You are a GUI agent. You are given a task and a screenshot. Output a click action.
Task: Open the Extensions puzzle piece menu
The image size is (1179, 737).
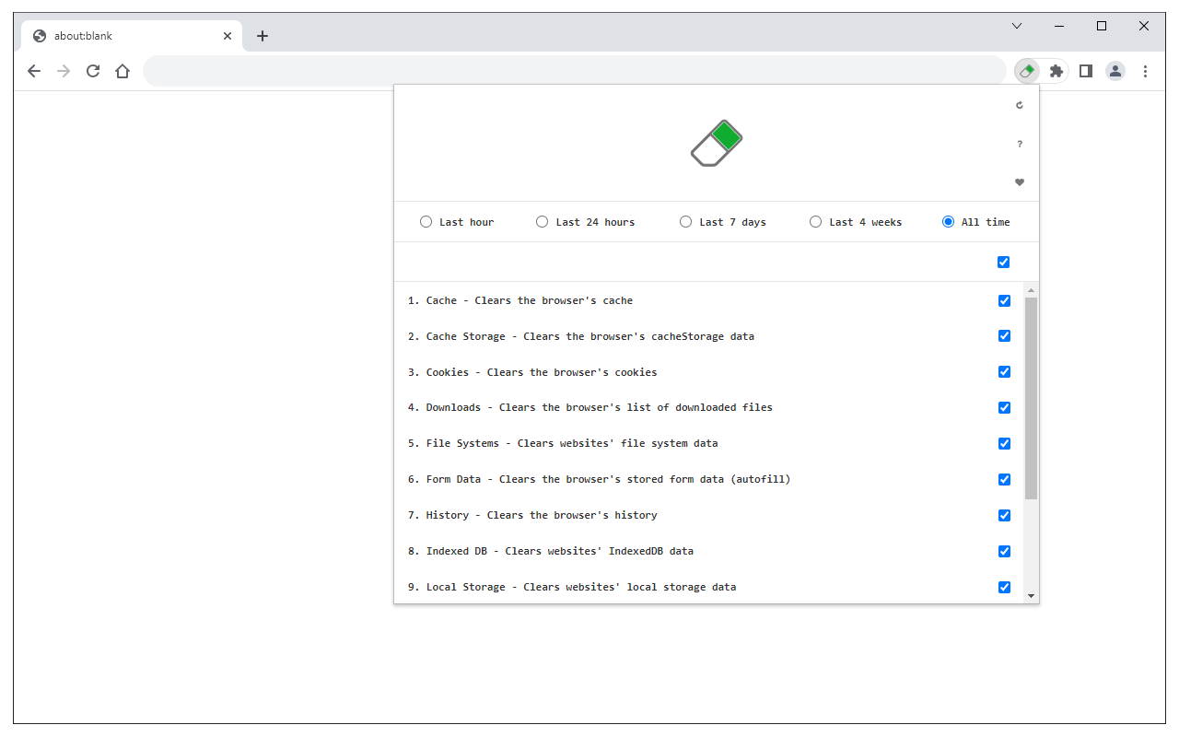(x=1056, y=71)
